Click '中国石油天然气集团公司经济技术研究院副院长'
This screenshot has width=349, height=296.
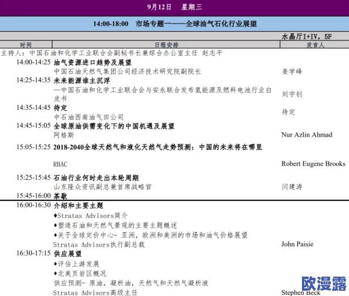pyautogui.click(x=127, y=72)
